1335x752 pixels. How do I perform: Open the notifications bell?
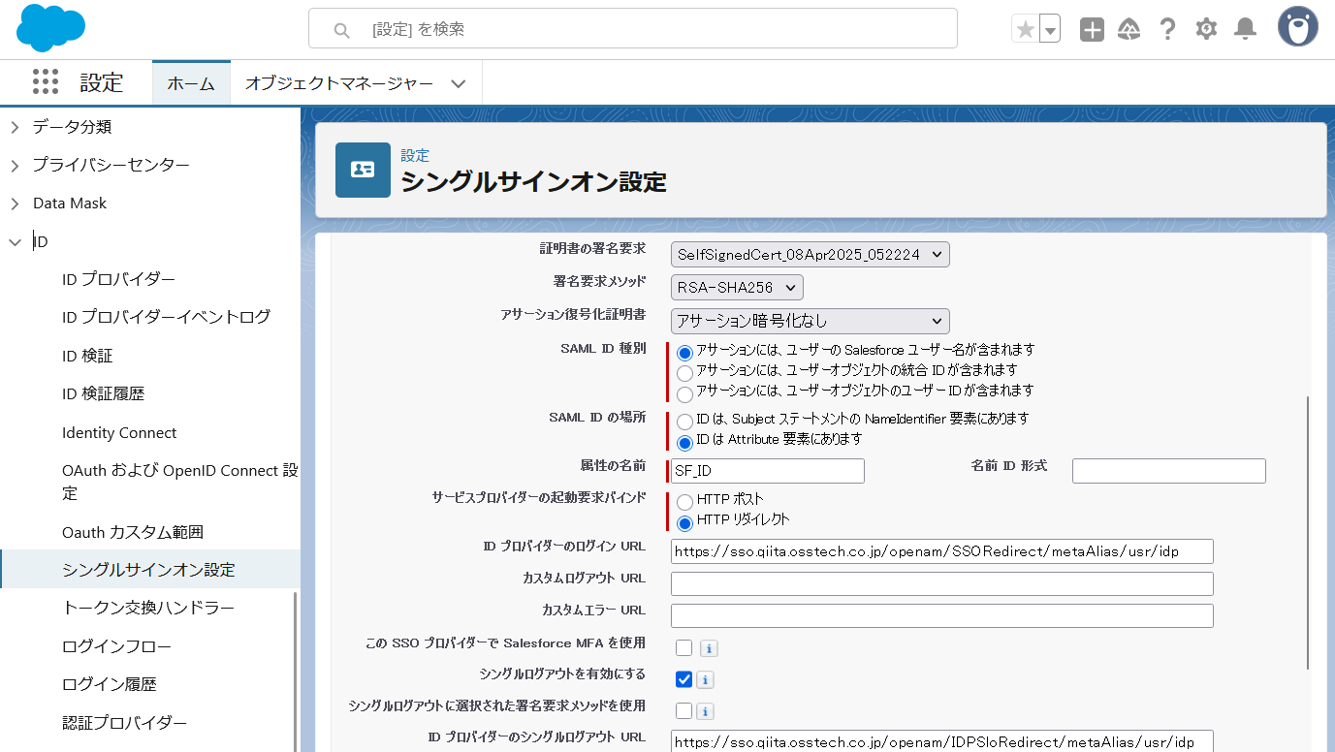(x=1245, y=29)
